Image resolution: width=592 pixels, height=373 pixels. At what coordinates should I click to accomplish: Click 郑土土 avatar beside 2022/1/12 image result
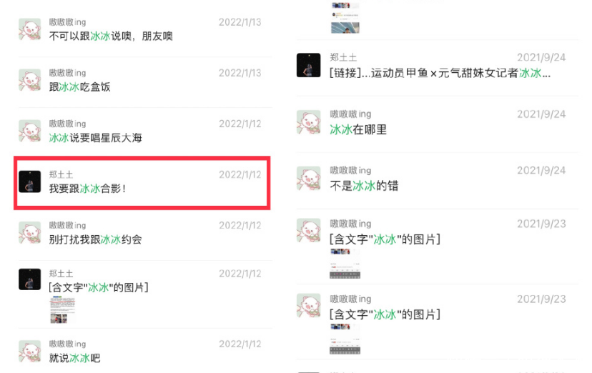pos(30,279)
